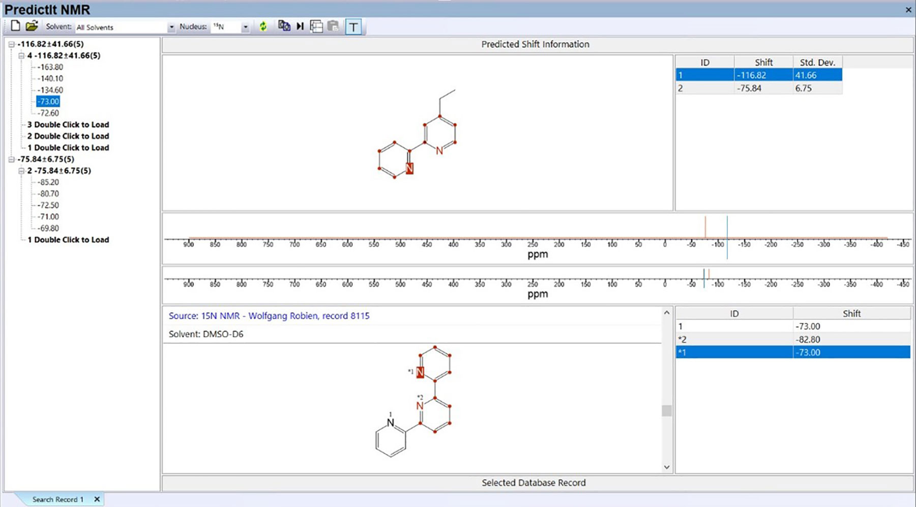Image resolution: width=916 pixels, height=507 pixels.
Task: Click the green refresh prediction icon
Action: point(263,26)
